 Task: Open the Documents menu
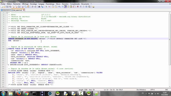tap(85, 4)
